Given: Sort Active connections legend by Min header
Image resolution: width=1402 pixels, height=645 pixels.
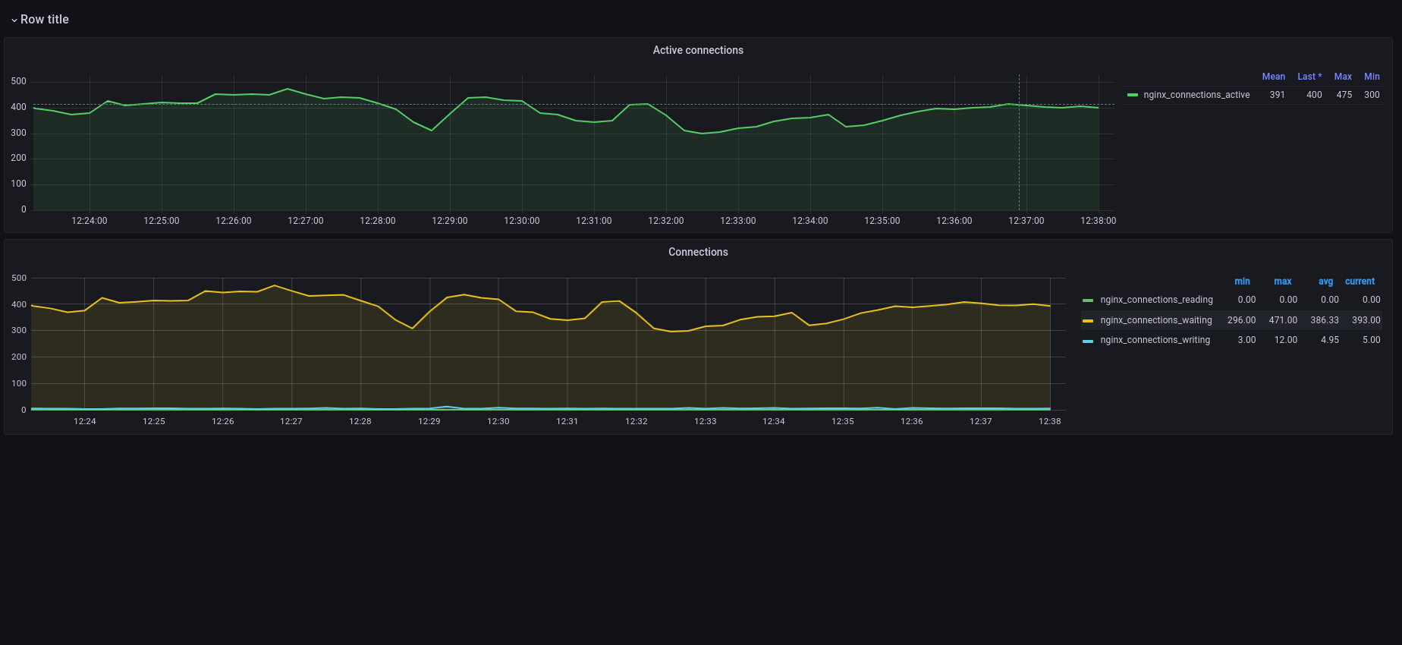Looking at the screenshot, I should (1372, 77).
